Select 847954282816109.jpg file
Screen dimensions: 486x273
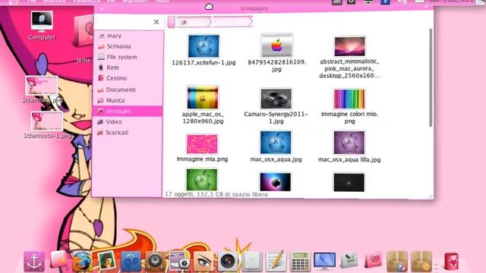point(276,53)
